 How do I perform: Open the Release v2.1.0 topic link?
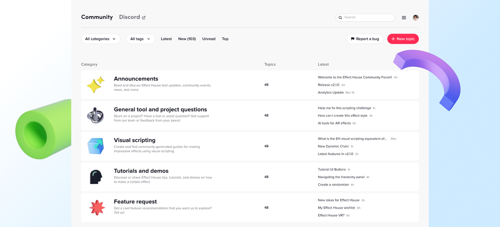click(328, 85)
